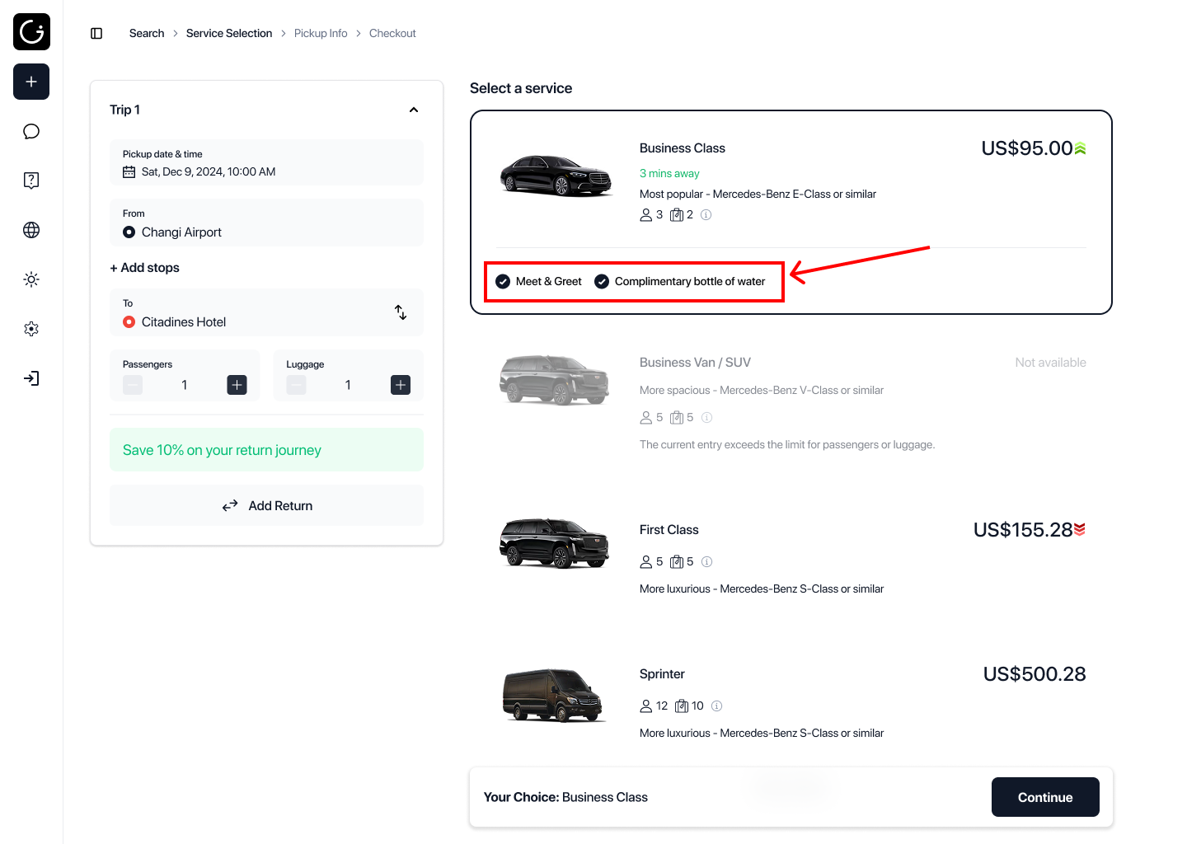Swap pickup and destination with arrows icon
1187x844 pixels.
tap(401, 312)
